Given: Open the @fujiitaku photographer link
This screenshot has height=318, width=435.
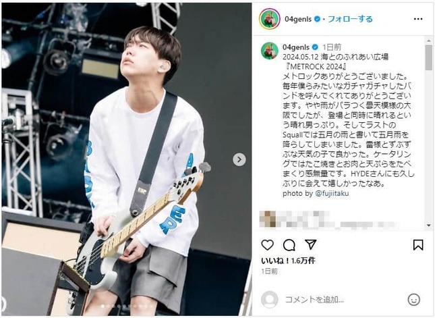Looking at the screenshot, I should click(x=332, y=193).
